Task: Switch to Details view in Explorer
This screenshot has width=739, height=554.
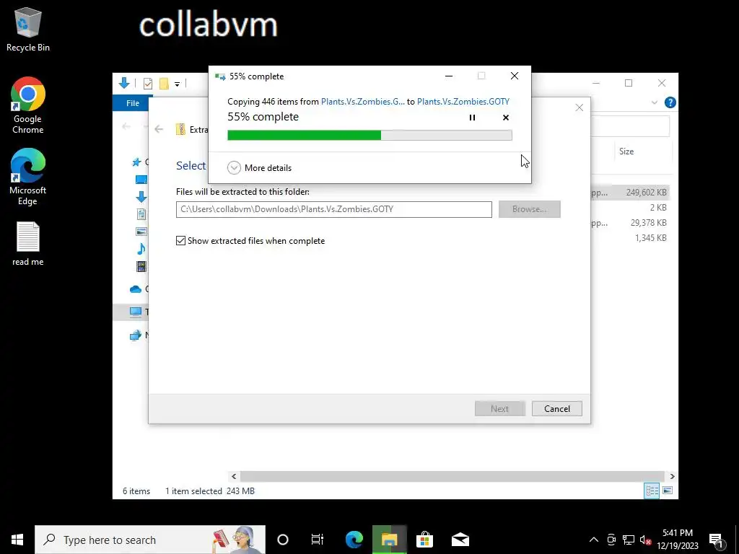Action: click(652, 491)
